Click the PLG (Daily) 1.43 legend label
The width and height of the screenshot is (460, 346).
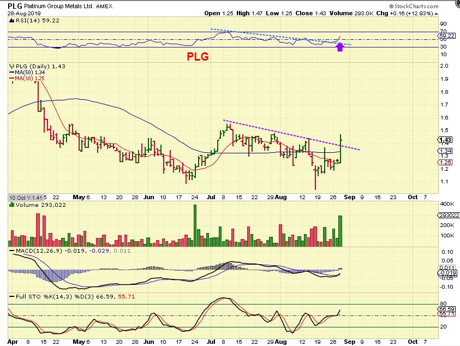(40, 67)
